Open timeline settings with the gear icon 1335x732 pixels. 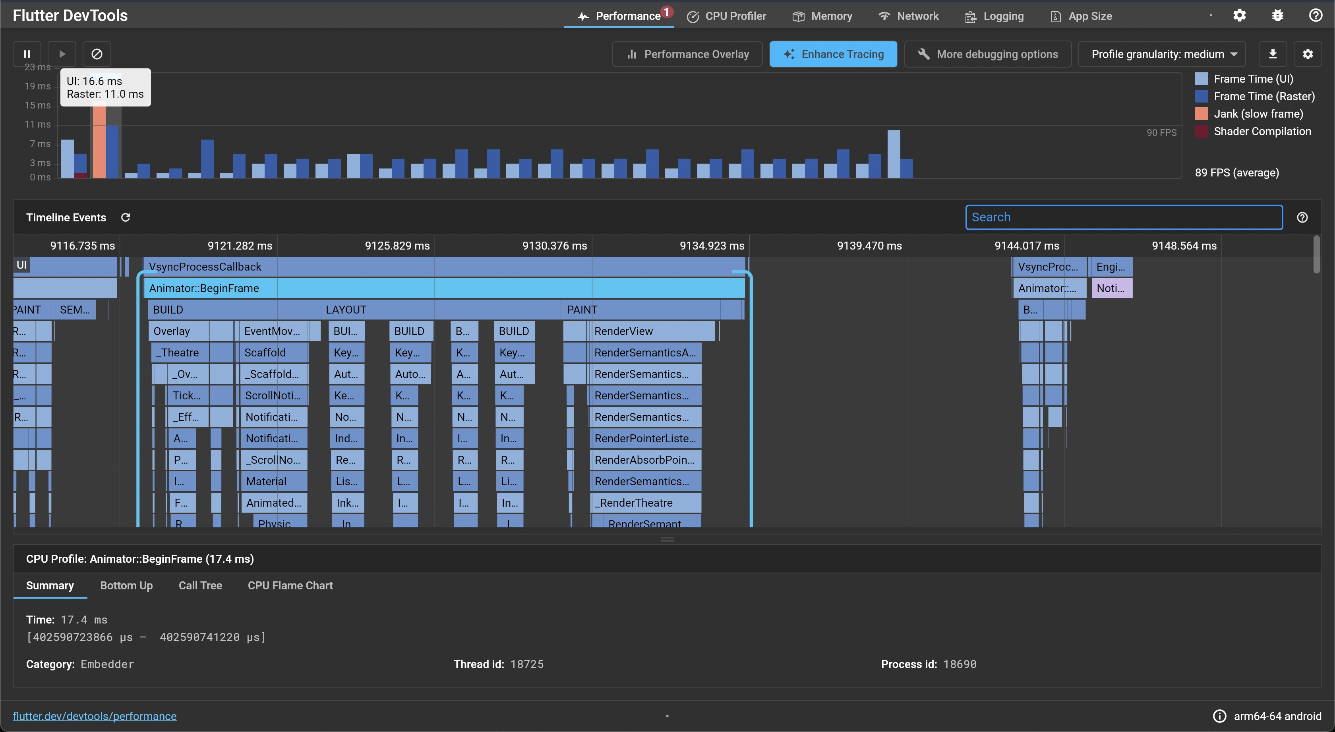click(1308, 53)
